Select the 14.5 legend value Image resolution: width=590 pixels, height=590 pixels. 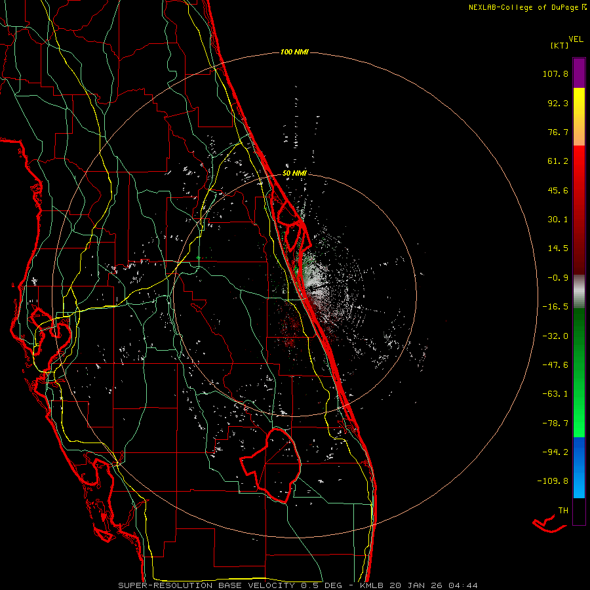[x=558, y=248]
